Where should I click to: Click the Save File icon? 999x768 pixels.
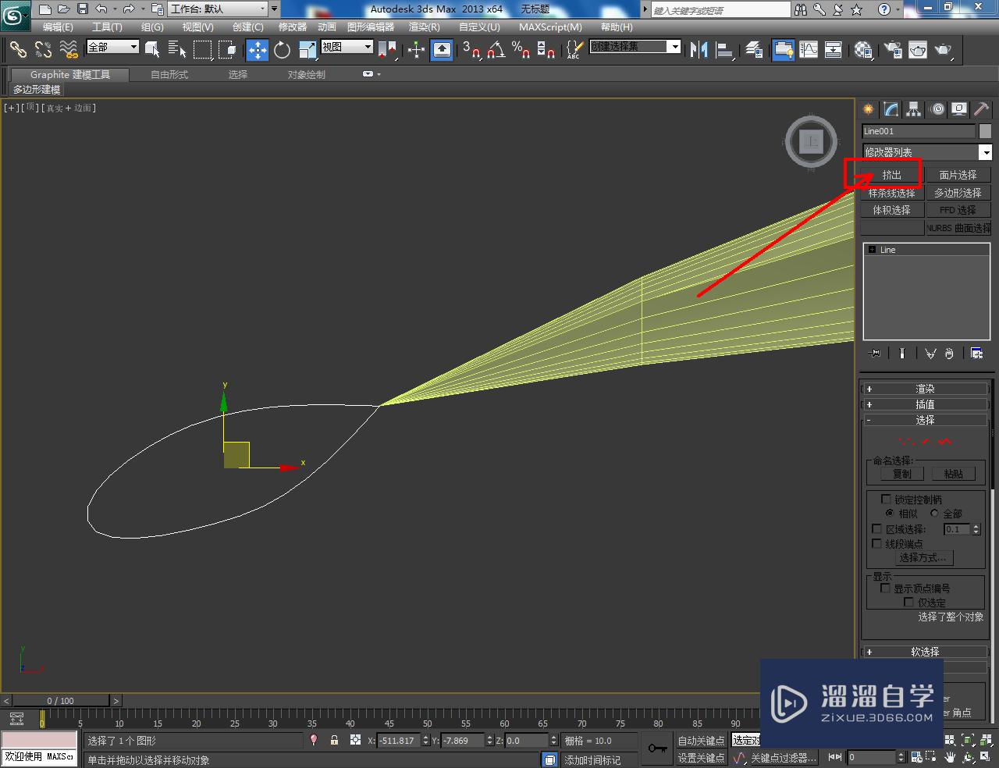click(83, 9)
